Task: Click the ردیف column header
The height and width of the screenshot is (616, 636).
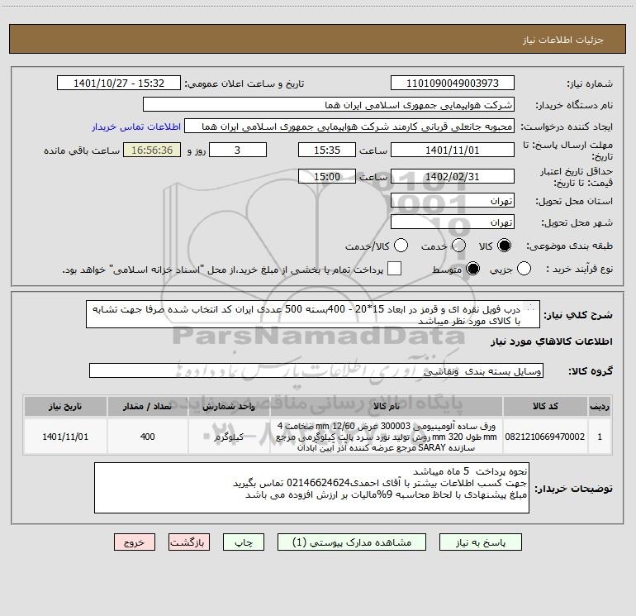Action: pyautogui.click(x=600, y=406)
